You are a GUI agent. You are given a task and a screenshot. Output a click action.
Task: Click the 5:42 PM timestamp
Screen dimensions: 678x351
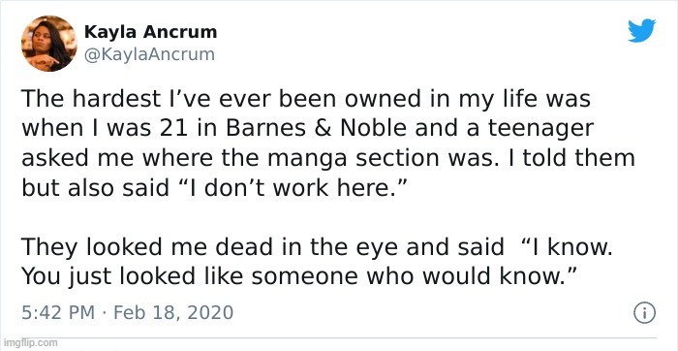point(58,312)
